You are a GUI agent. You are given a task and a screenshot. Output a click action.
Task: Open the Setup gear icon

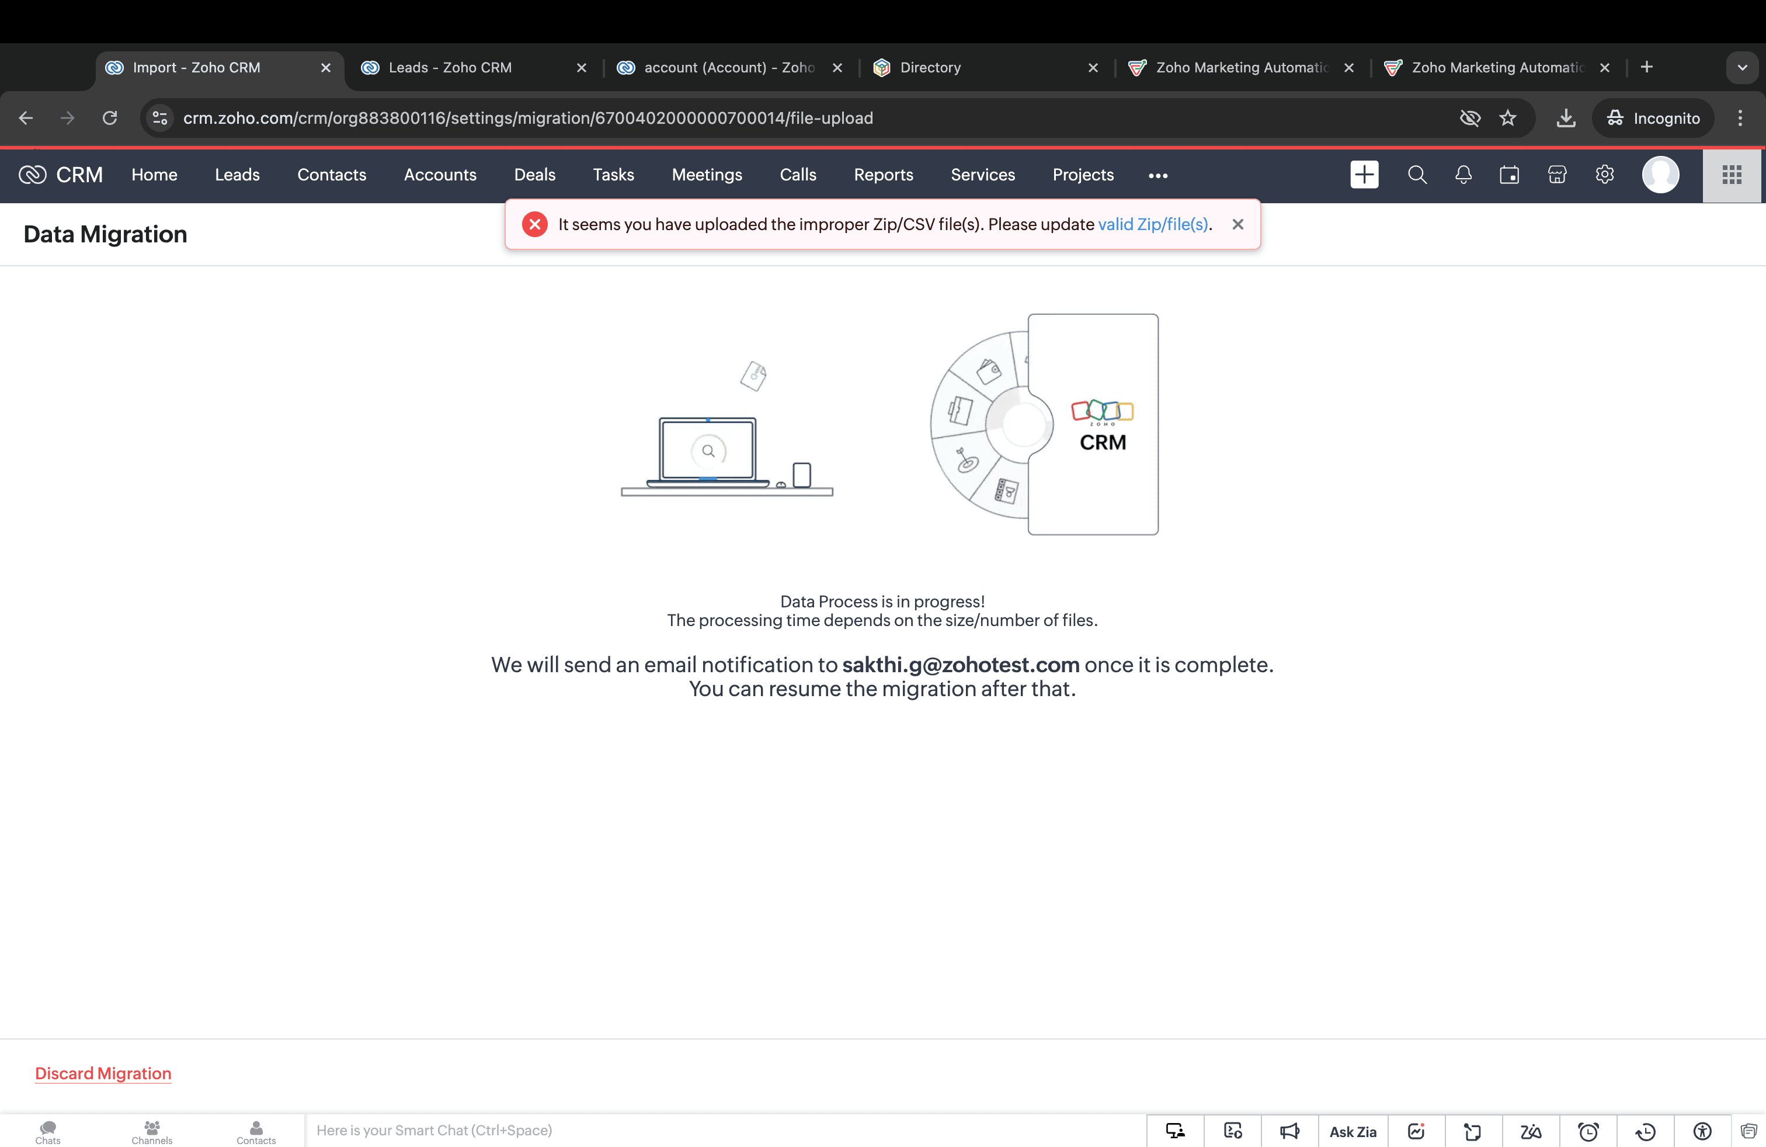1604,175
